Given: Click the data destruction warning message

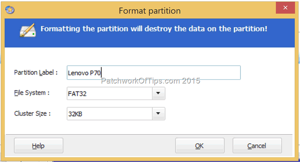Looking at the screenshot, I should [x=154, y=29].
